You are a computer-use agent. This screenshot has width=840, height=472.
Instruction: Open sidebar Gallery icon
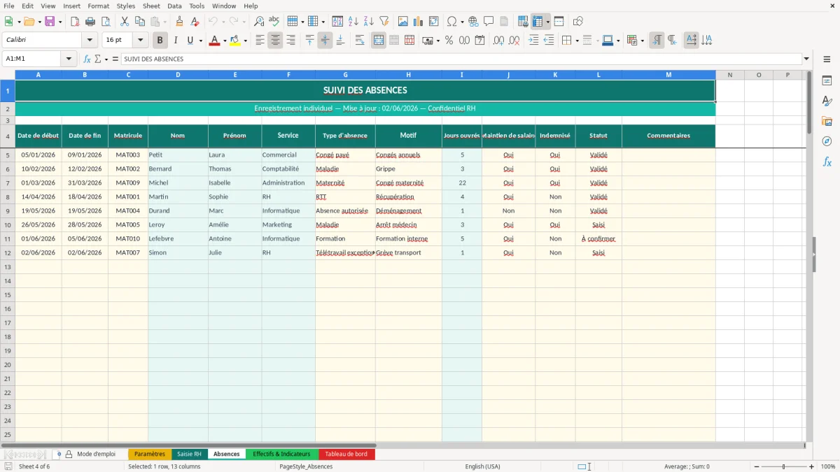point(827,121)
